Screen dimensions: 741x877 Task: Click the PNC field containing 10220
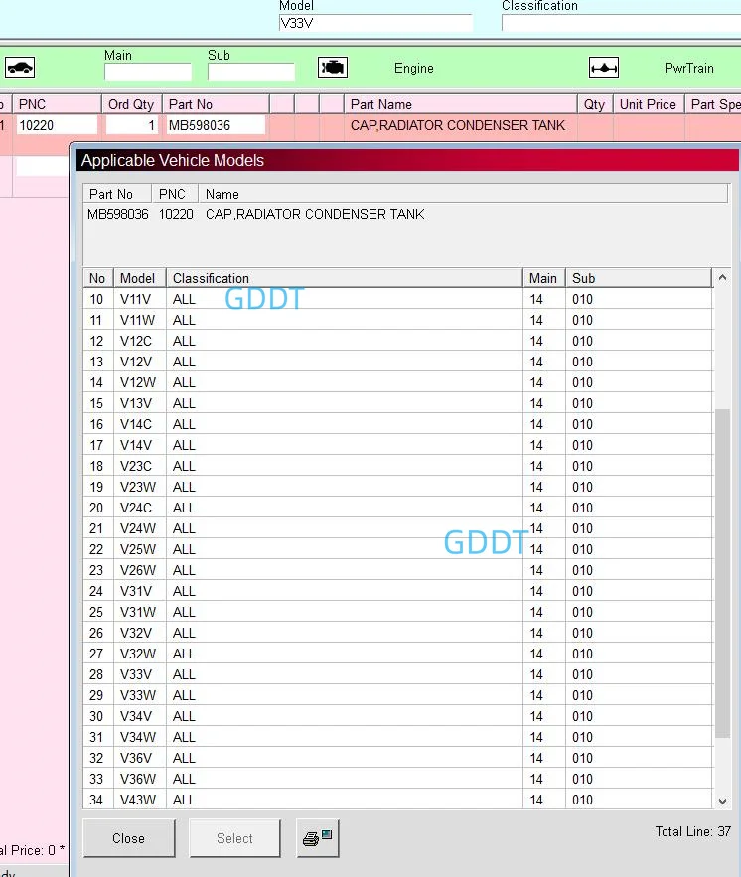57,125
